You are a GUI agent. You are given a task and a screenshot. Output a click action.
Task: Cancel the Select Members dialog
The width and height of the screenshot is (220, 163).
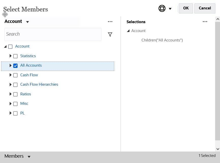(x=205, y=8)
